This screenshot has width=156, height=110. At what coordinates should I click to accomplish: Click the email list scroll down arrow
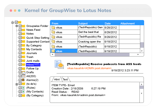point(142,51)
